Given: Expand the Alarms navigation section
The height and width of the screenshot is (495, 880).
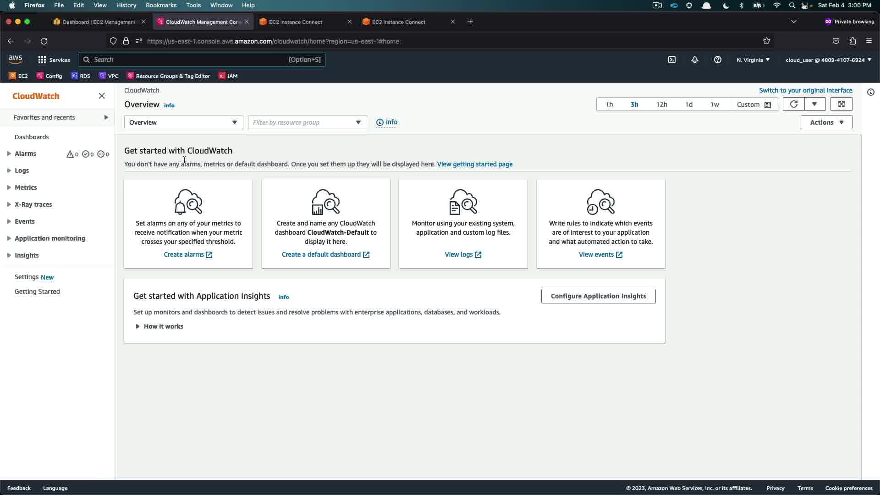Looking at the screenshot, I should [x=9, y=154].
